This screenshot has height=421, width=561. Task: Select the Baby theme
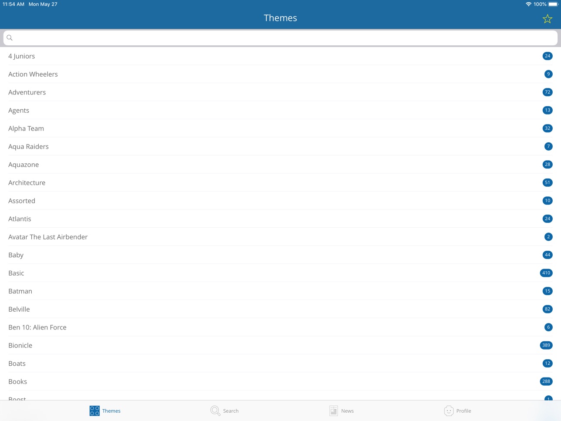point(280,255)
